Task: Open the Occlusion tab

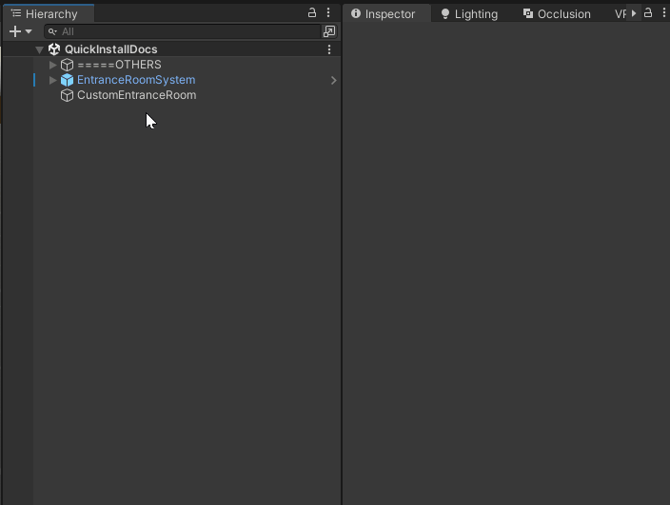Action: click(557, 14)
